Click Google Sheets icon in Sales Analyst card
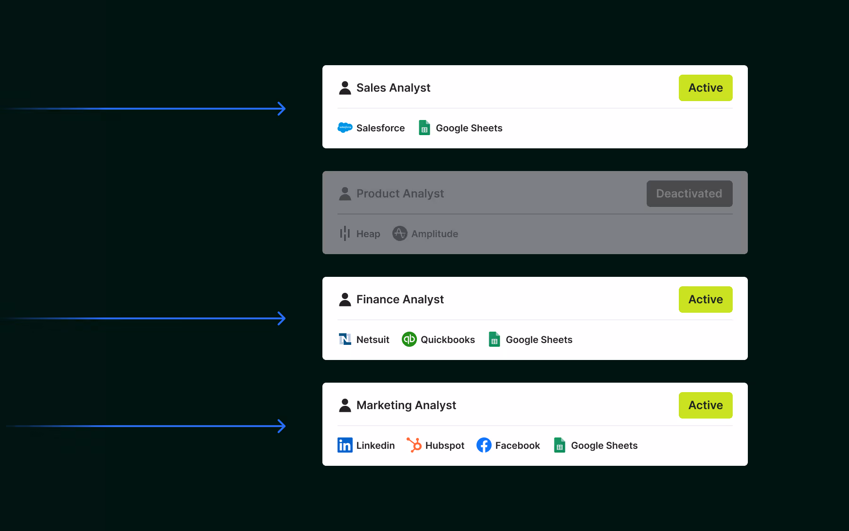Image resolution: width=849 pixels, height=531 pixels. [424, 128]
